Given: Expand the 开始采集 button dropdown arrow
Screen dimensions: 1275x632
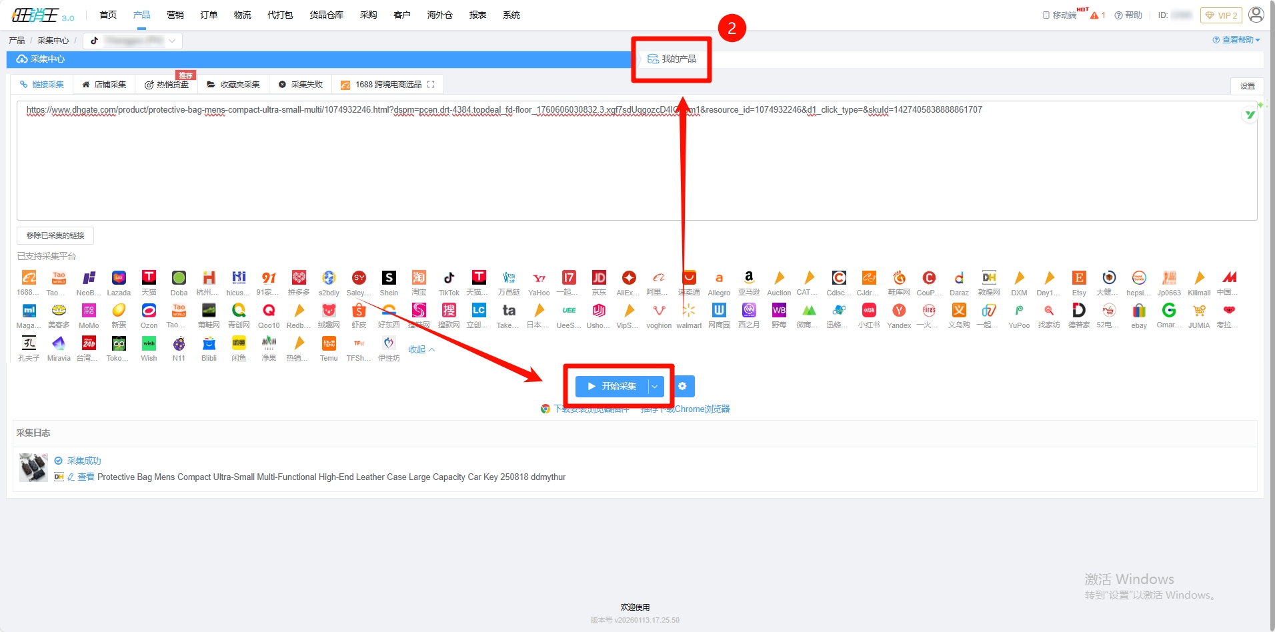Looking at the screenshot, I should coord(655,387).
